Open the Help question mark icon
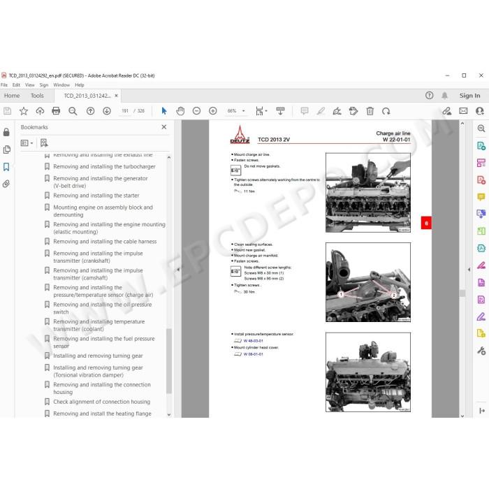Screen dimensions: 489x489 click(x=429, y=96)
